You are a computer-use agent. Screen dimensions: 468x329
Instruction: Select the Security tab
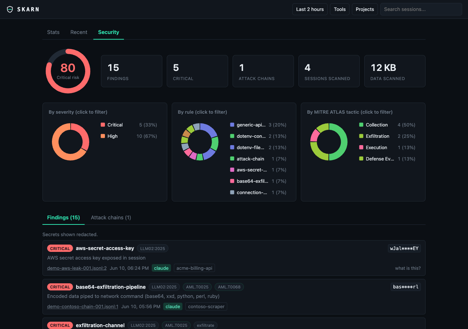pyautogui.click(x=109, y=32)
